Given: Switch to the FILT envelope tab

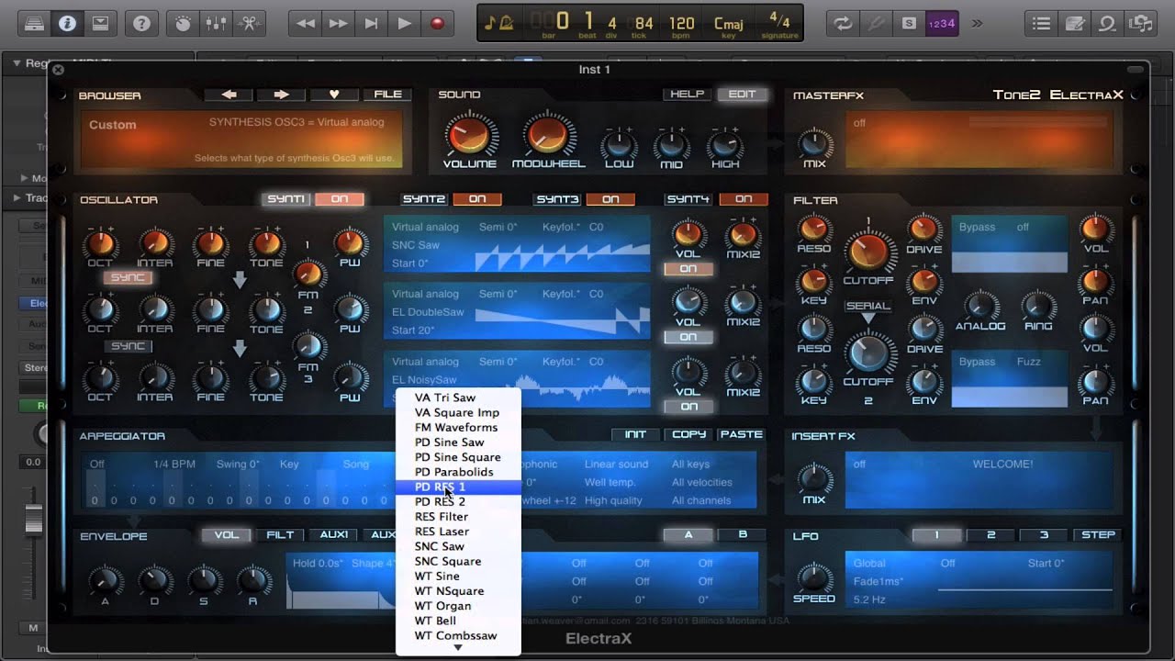Looking at the screenshot, I should [280, 534].
